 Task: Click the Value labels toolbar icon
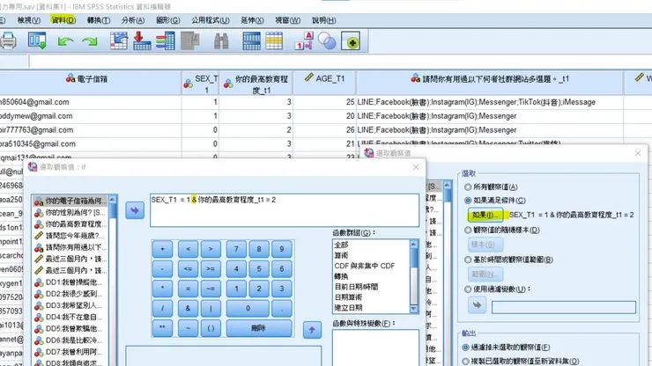point(304,41)
